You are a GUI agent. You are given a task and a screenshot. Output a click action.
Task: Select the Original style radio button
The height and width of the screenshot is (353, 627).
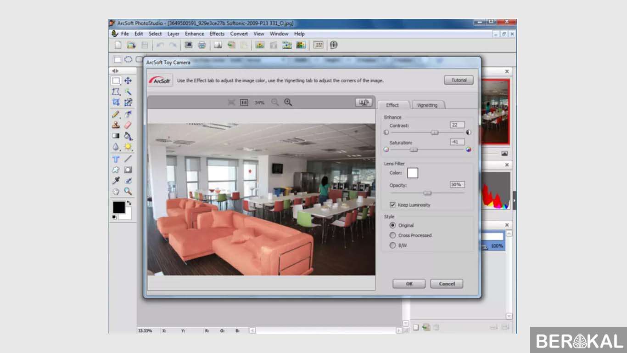392,225
